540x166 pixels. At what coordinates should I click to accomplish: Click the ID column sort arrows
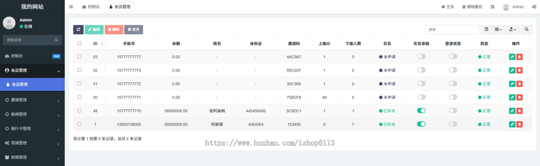102,44
